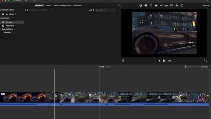Select the iMovie Library item
Viewport: 211px width, 119px height.
click(x=8, y=29)
